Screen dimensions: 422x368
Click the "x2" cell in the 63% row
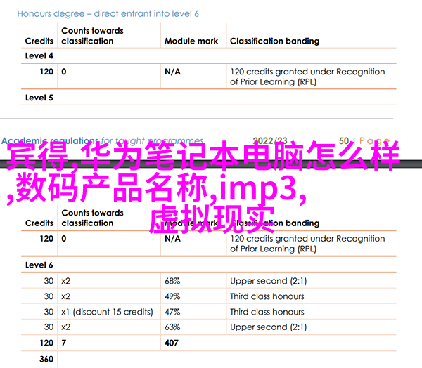coord(65,327)
